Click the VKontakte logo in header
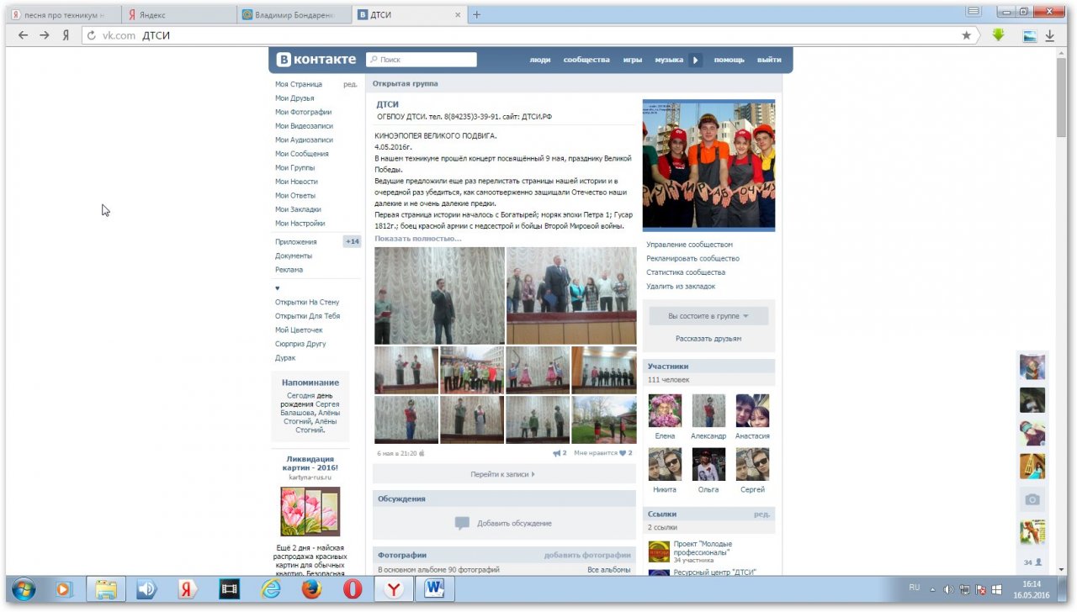1077x612 pixels. click(316, 60)
